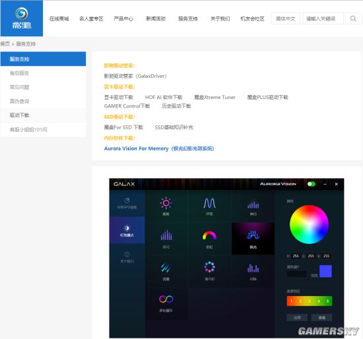
Task: Open the 简体中文 language selector
Action: [x=285, y=18]
